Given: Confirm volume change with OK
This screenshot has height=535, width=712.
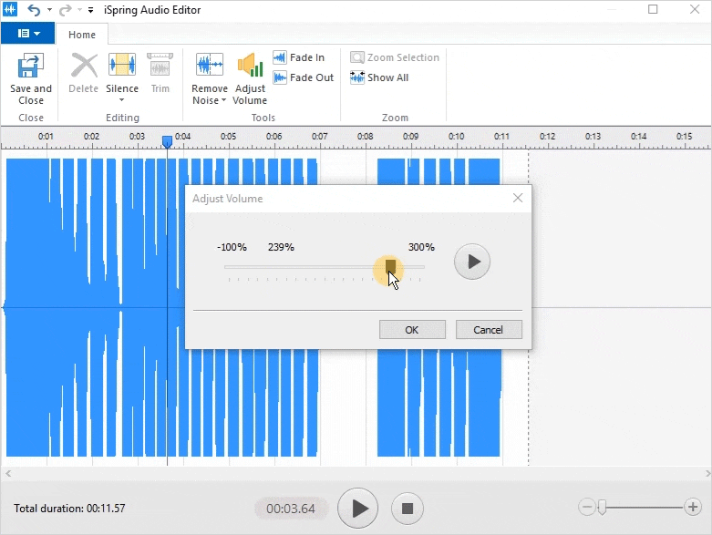Looking at the screenshot, I should pos(412,329).
